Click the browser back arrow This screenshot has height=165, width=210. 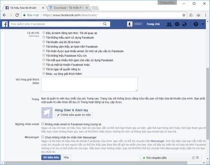pyautogui.click(x=5, y=15)
